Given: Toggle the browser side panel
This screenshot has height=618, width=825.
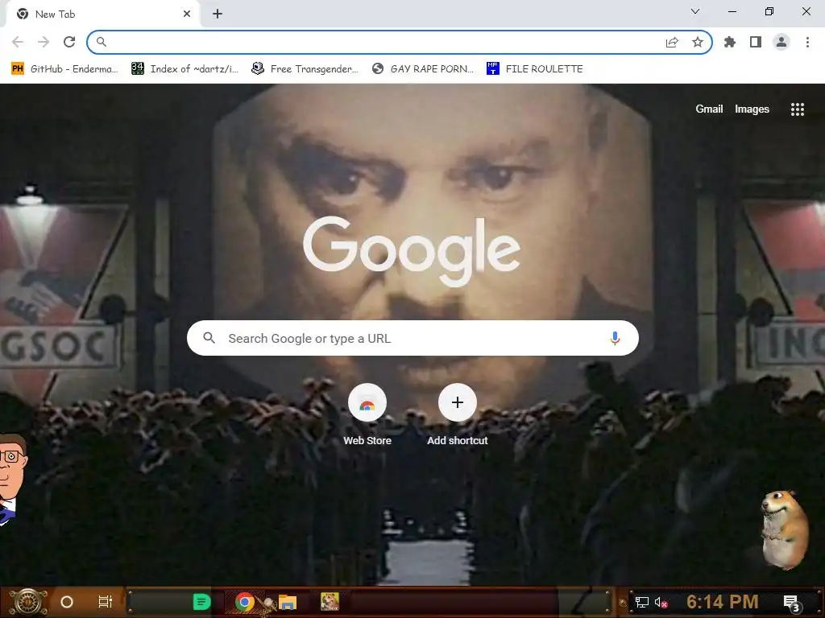Looking at the screenshot, I should [756, 42].
